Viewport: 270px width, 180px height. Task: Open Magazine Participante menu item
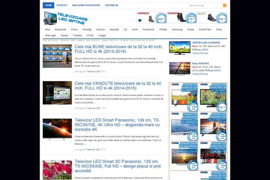(86, 5)
